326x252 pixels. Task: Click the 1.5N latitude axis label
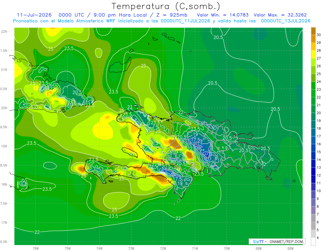point(4,51)
